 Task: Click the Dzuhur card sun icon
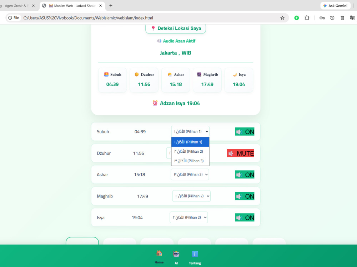(137, 74)
